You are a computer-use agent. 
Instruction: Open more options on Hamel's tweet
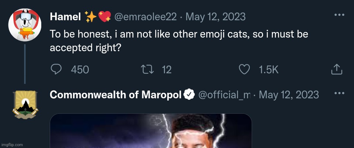339,15
